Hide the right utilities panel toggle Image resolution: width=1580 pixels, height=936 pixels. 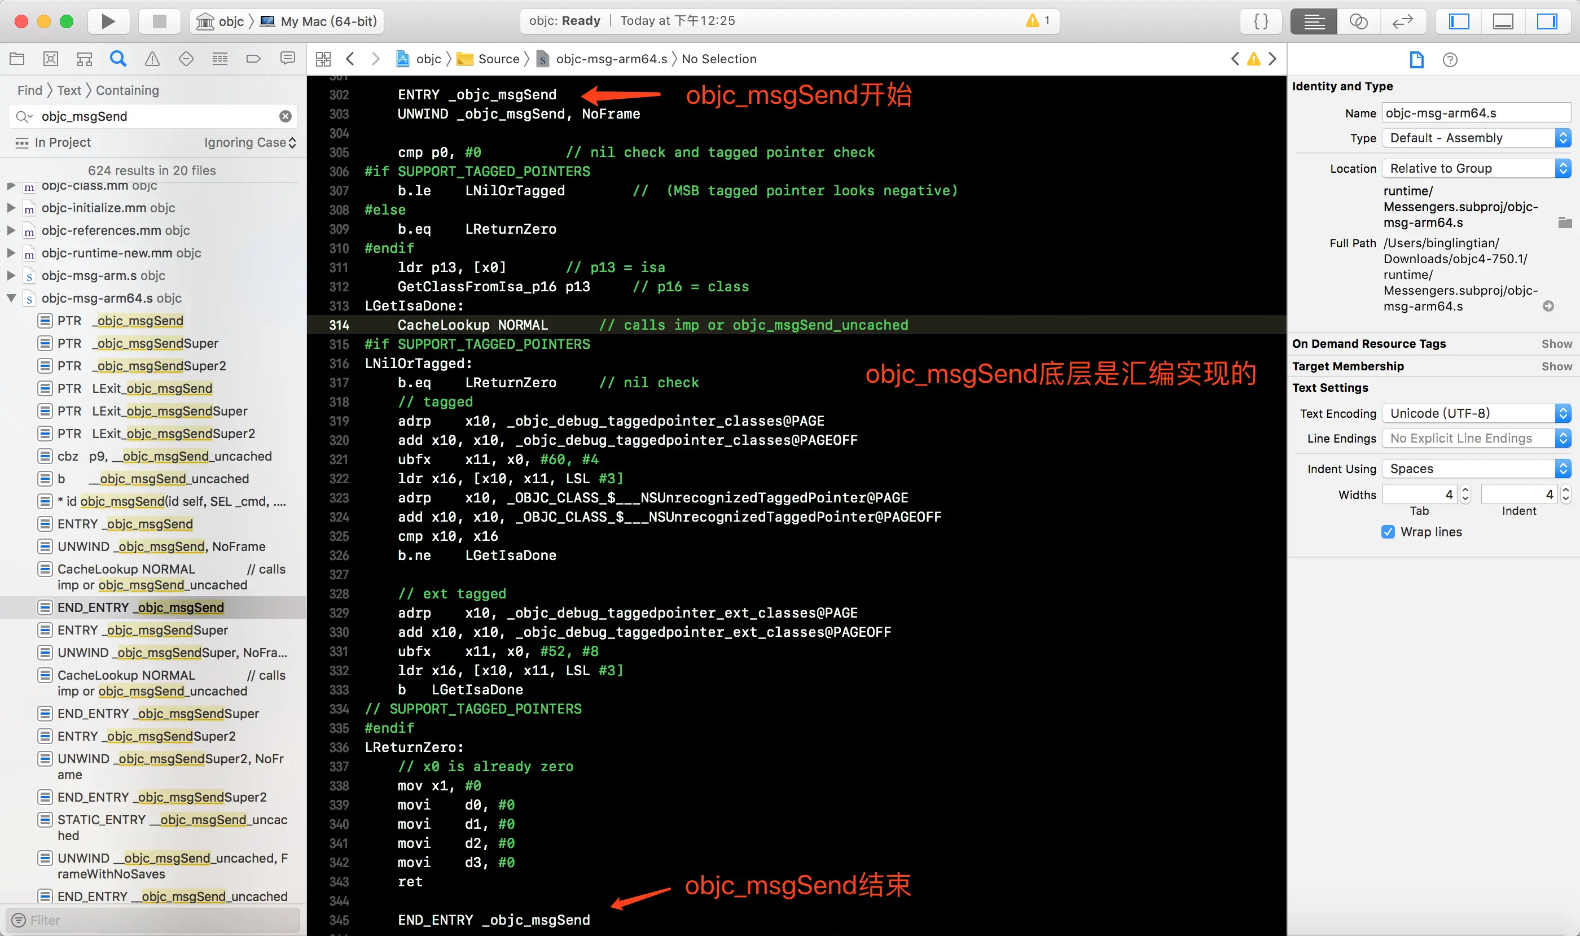click(x=1547, y=21)
